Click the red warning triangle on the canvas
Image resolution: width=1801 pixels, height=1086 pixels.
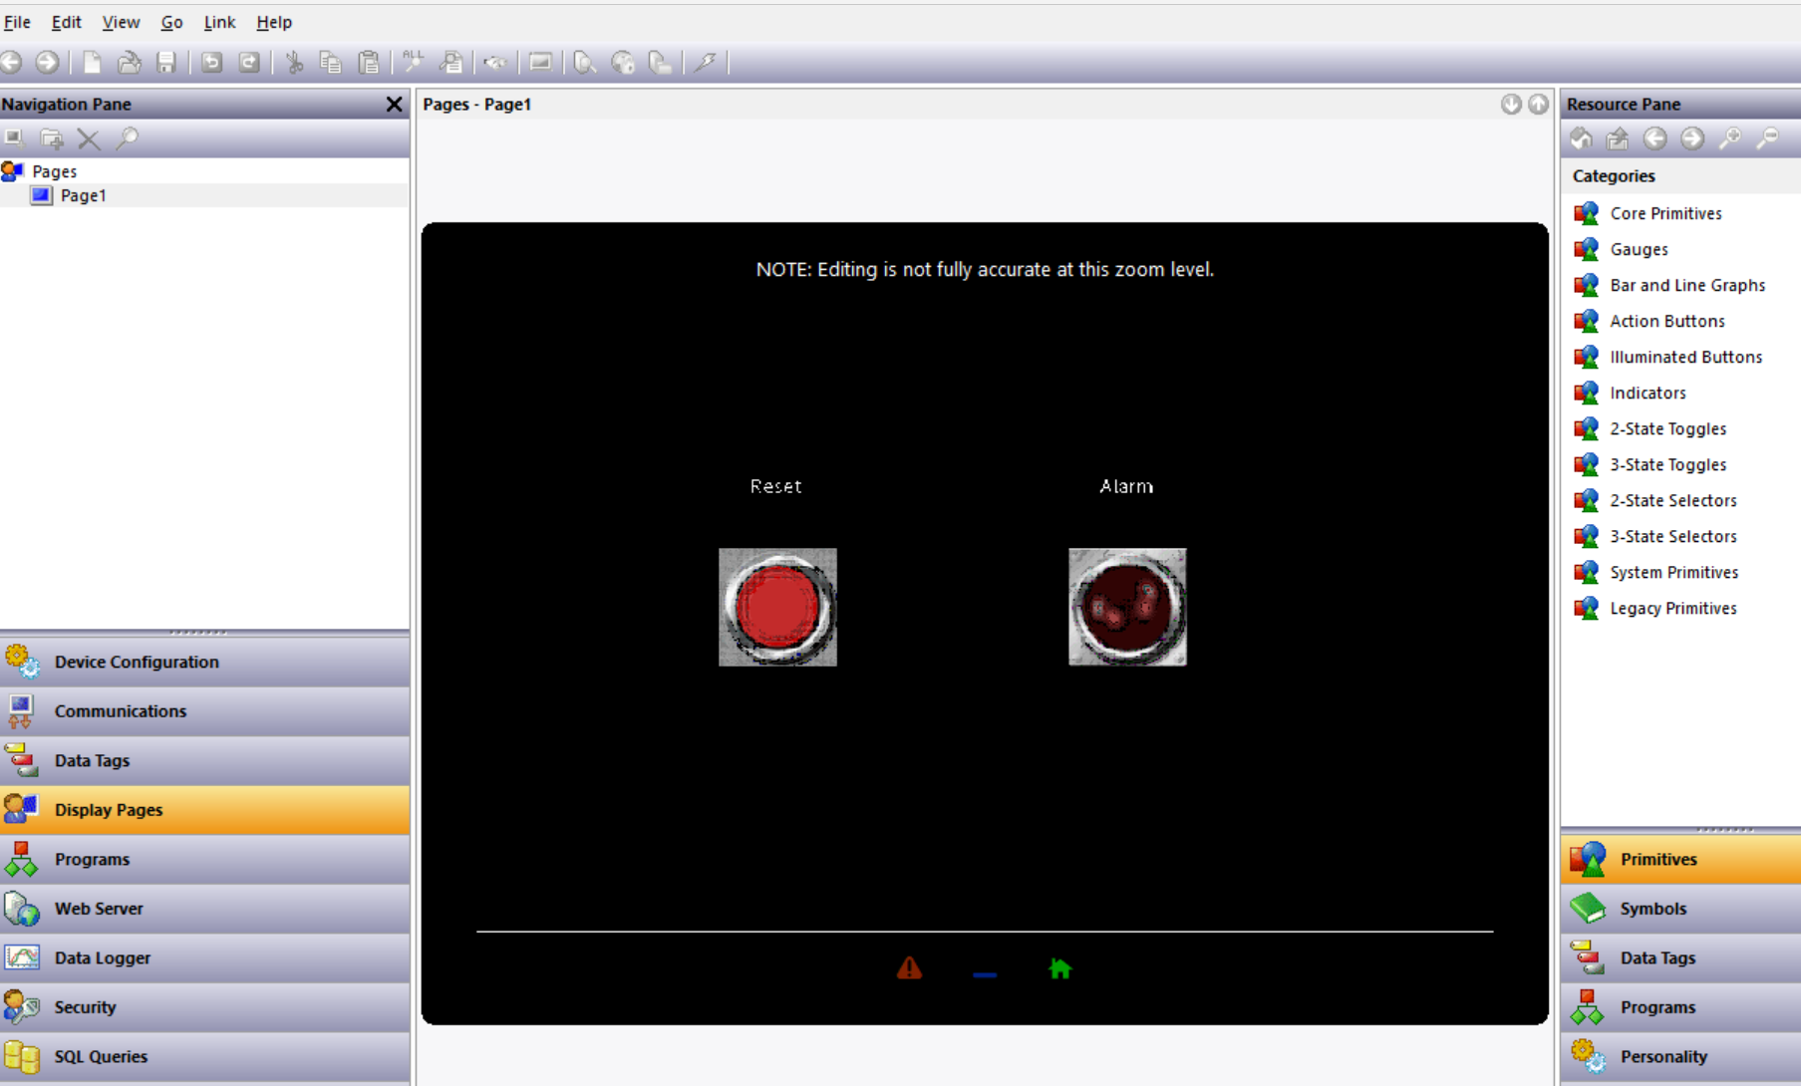(909, 967)
